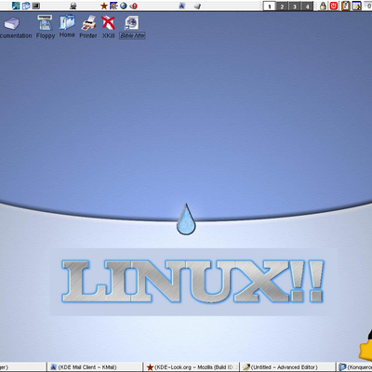The width and height of the screenshot is (372, 372).
Task: Open the Printer desktop icon
Action: click(x=88, y=22)
